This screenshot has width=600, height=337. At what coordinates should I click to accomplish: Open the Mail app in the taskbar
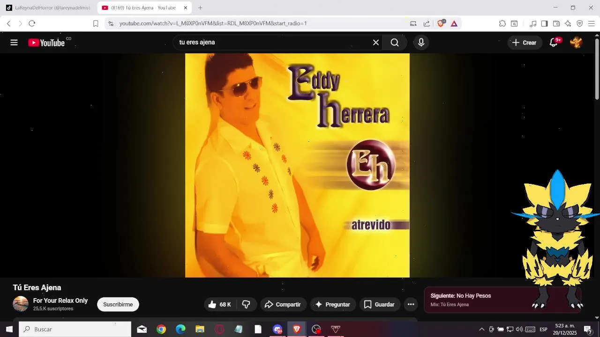pos(142,330)
